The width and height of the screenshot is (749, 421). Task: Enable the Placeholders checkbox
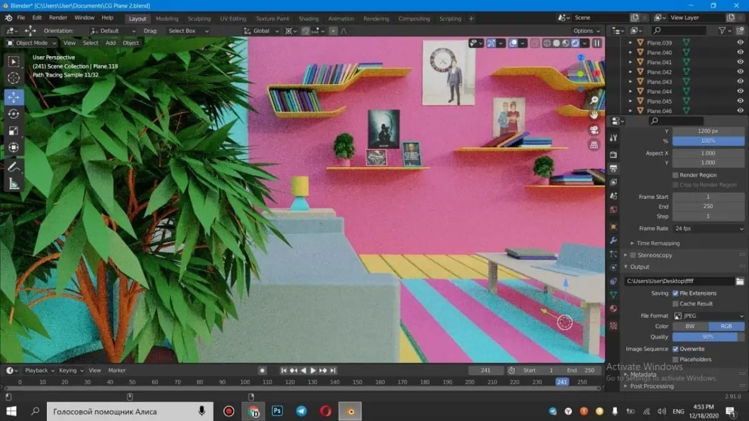point(675,359)
